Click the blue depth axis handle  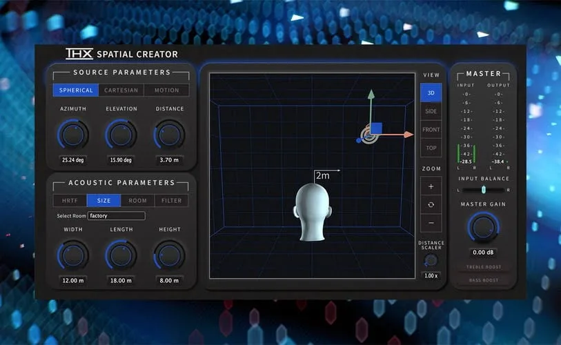[359, 141]
